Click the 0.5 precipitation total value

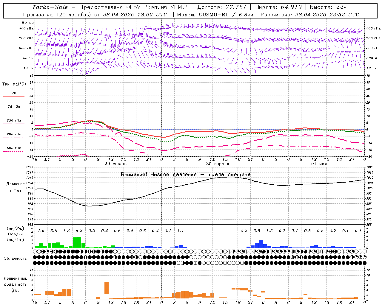[307, 231]
